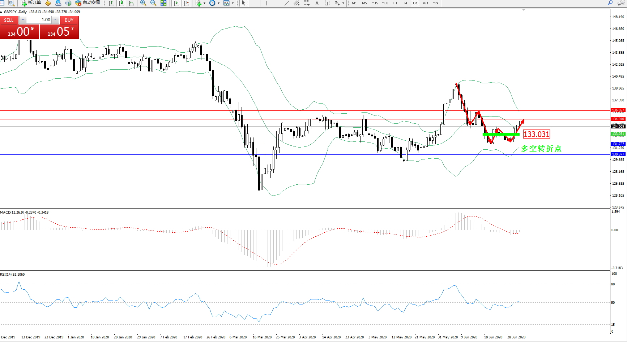
Task: Toggle AutoTrading (自动交易) button
Action: (x=88, y=3)
